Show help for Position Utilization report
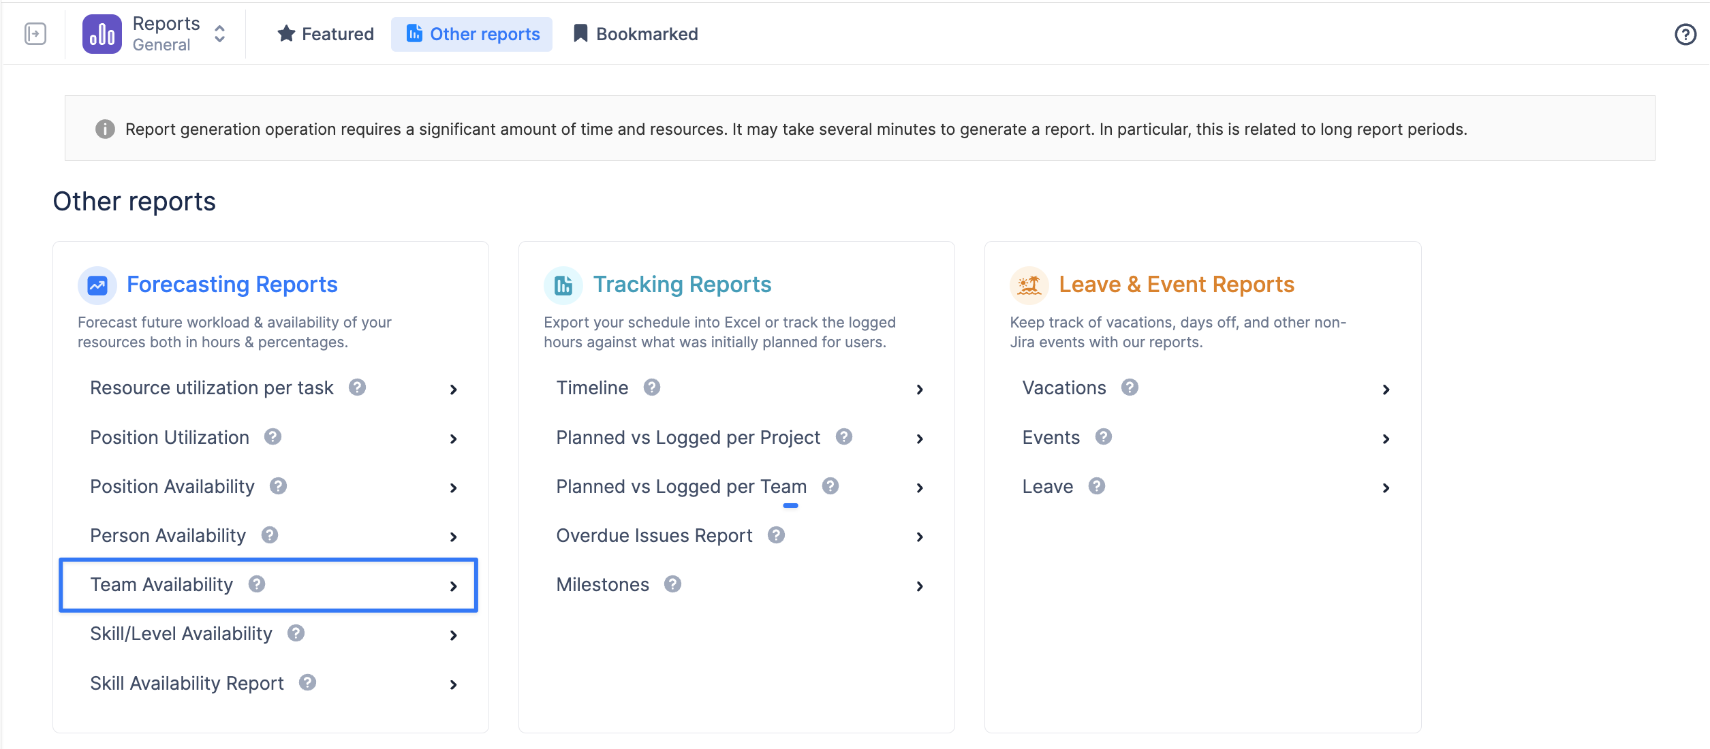1710x749 pixels. [273, 436]
